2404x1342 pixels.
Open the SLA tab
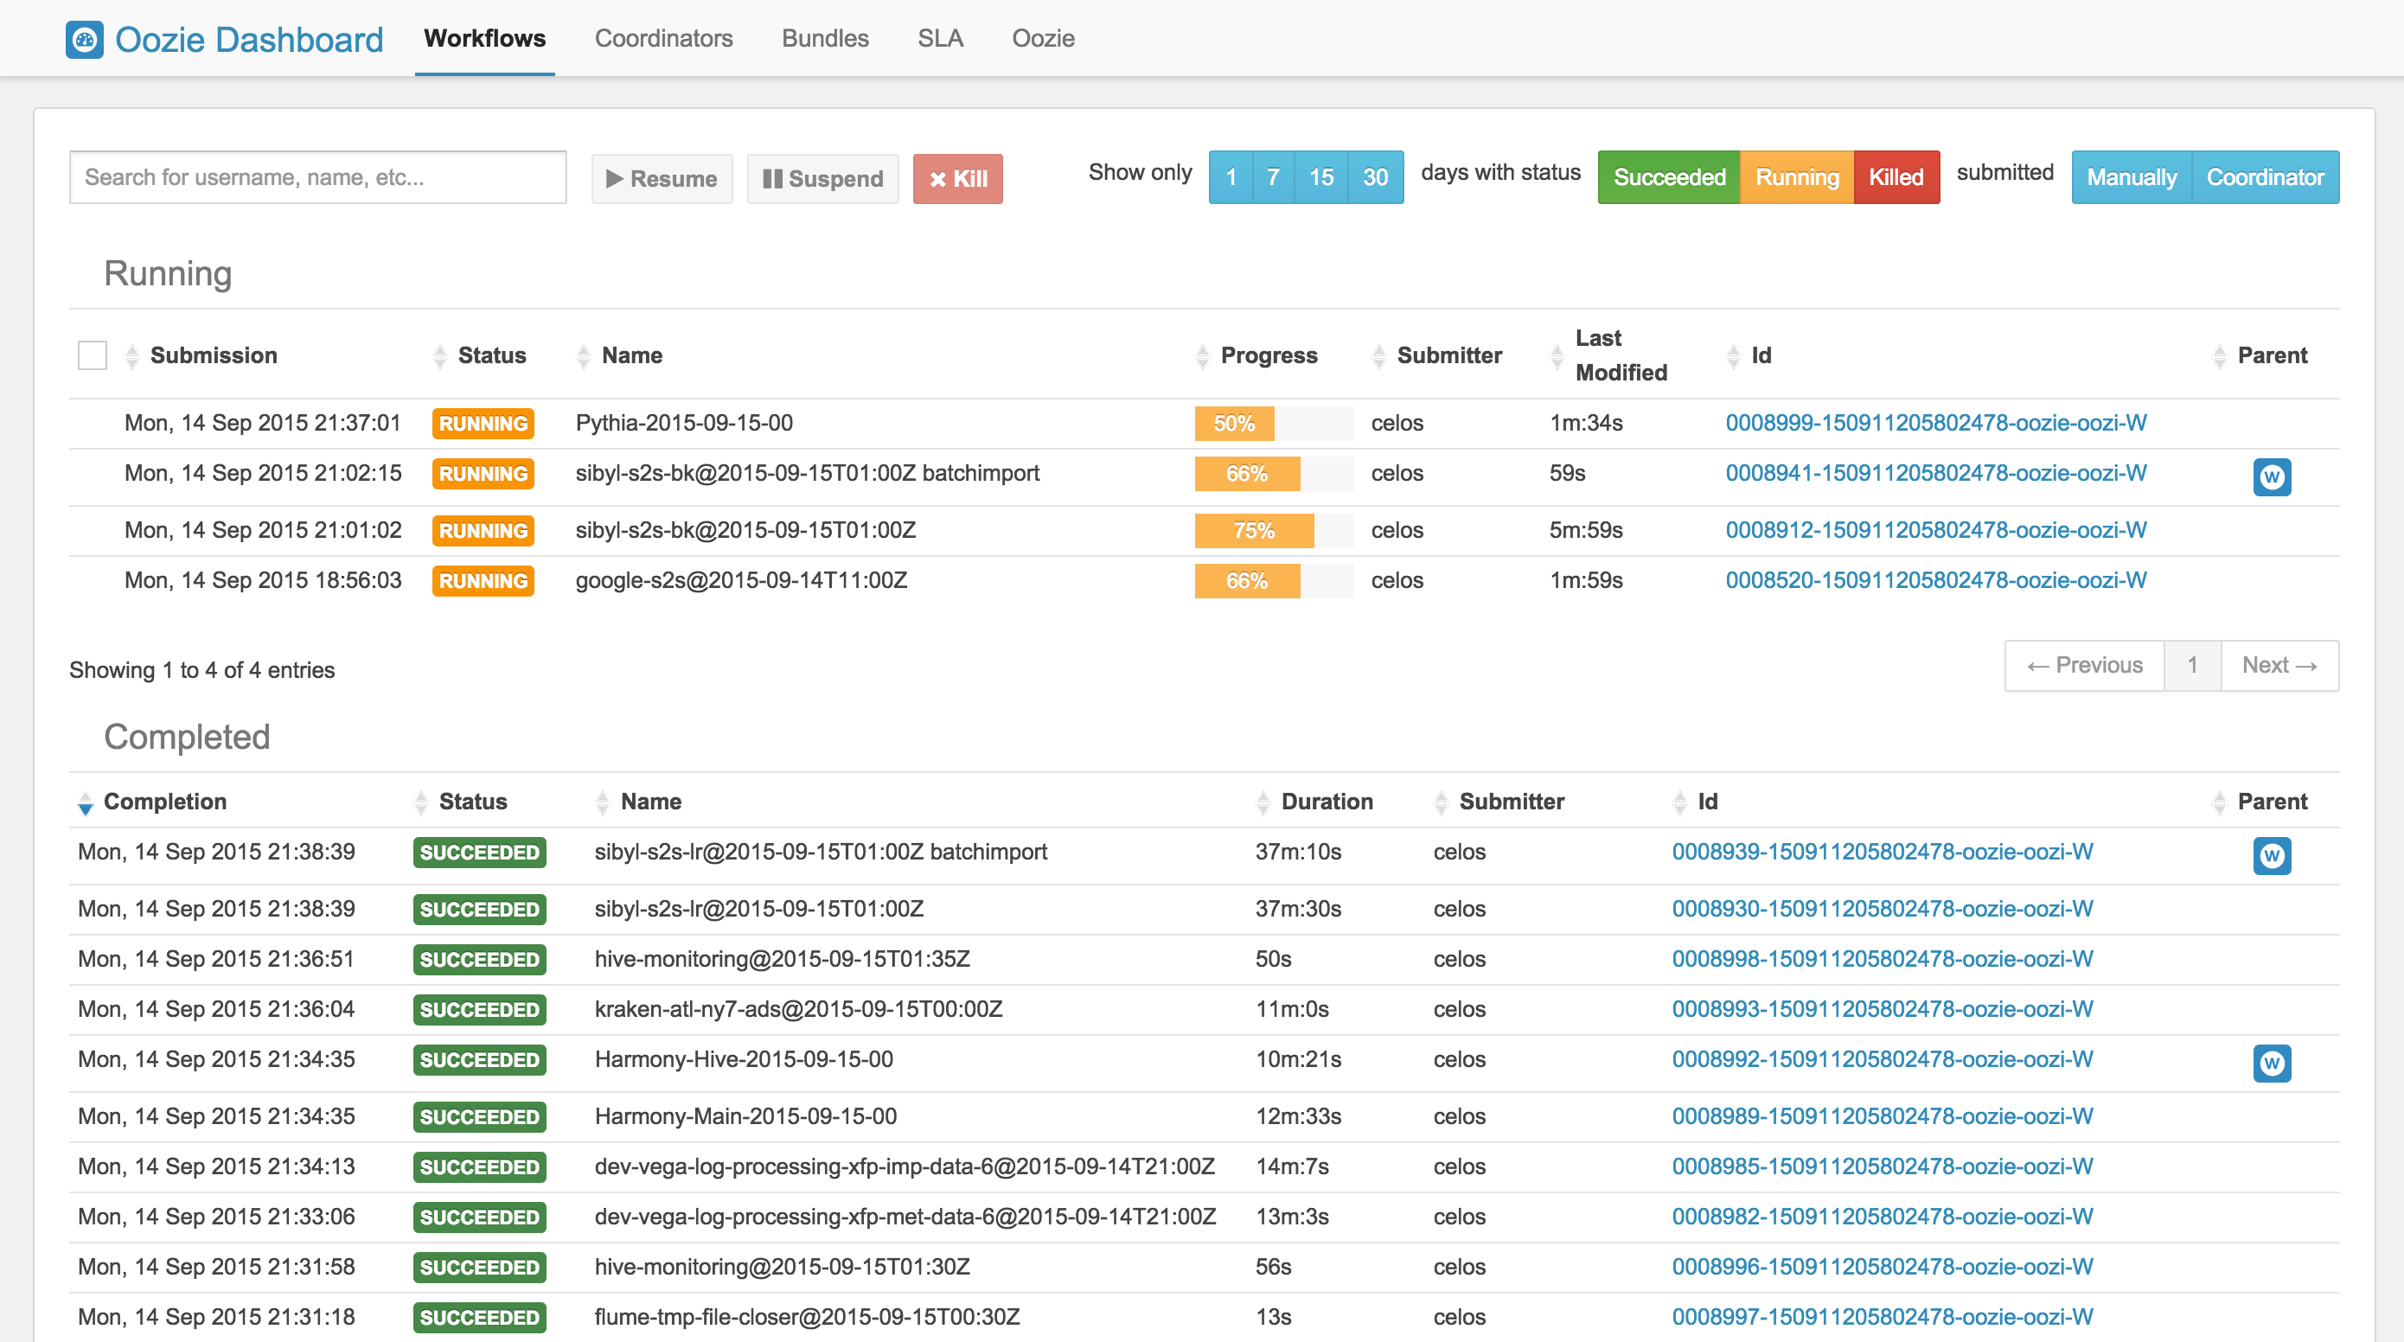click(940, 38)
